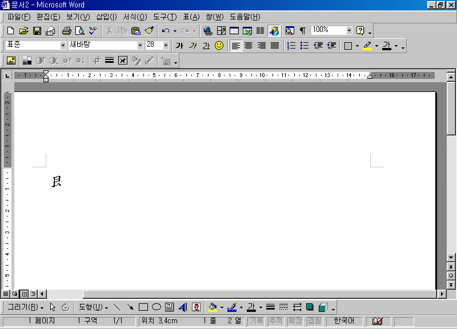Toggle underline formatting

[x=206, y=46]
